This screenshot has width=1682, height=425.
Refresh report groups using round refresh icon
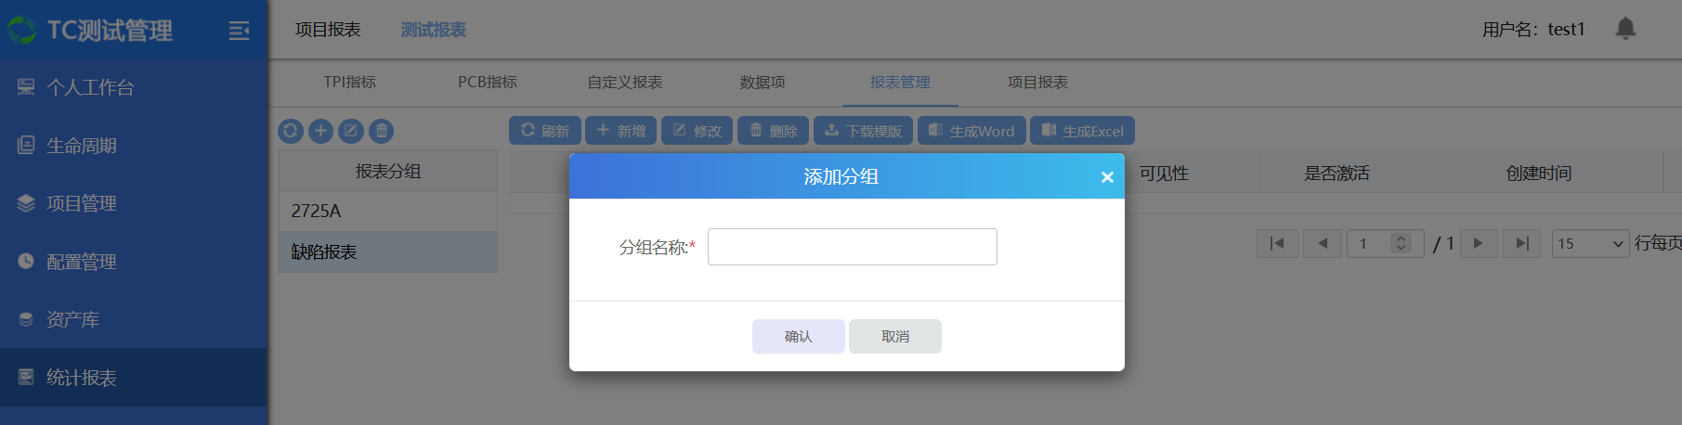(291, 131)
